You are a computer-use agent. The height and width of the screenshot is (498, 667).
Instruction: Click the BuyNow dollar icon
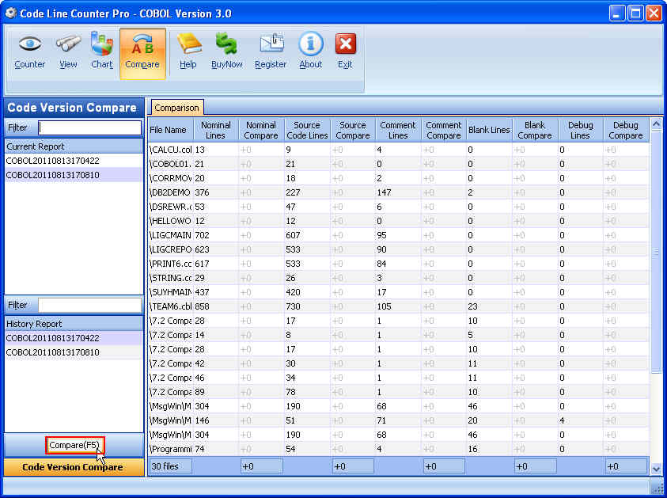click(x=227, y=52)
